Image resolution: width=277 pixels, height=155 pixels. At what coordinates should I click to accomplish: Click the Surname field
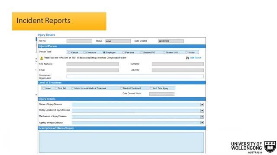click(x=178, y=64)
